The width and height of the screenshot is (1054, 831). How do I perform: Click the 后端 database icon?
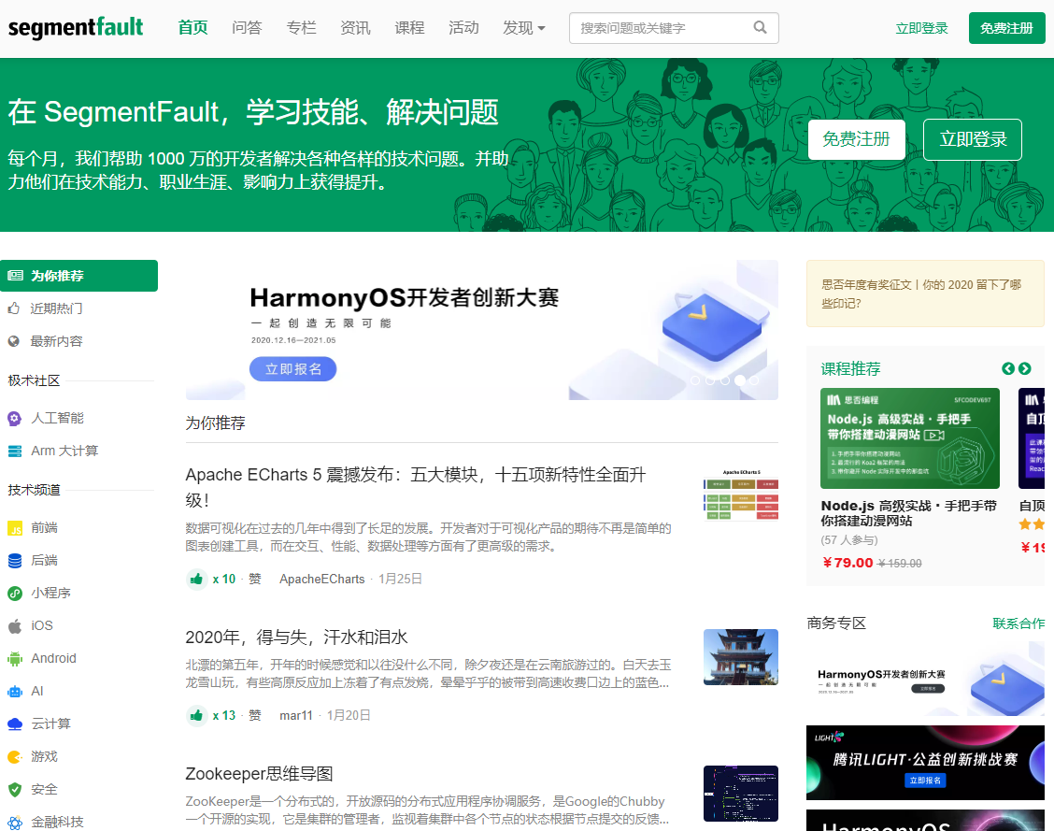[15, 560]
